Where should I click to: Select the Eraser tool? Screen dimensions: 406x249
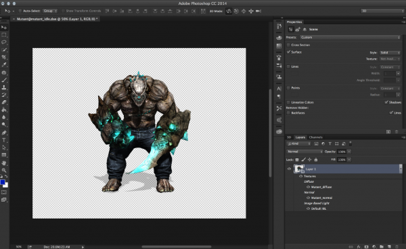[4, 102]
